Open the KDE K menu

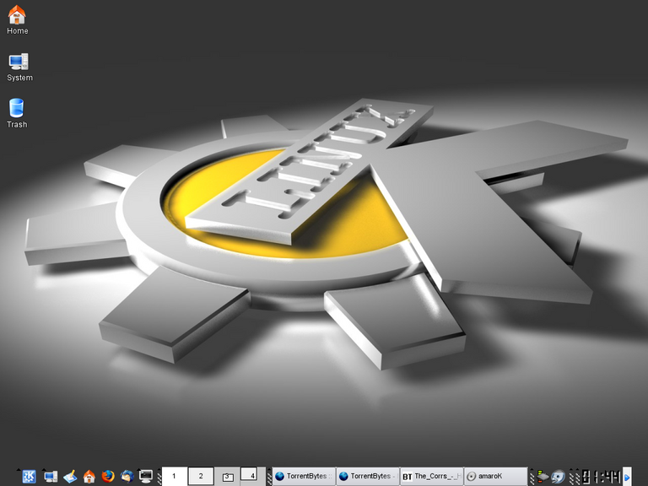pos(29,477)
